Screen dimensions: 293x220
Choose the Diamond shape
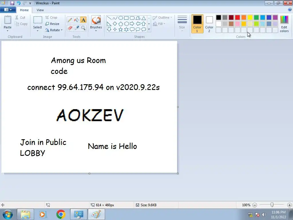click(115, 24)
